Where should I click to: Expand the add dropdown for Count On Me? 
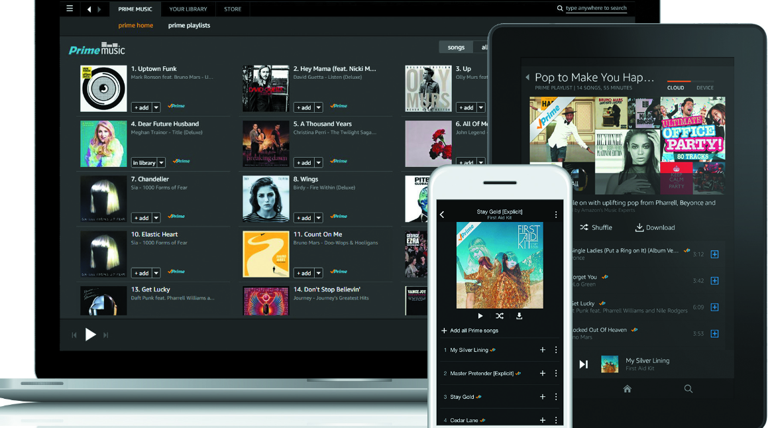319,273
